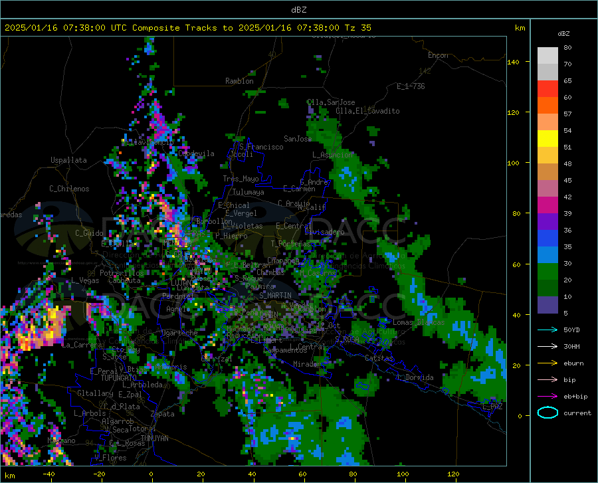Click the pink bip arrow icon

click(548, 380)
